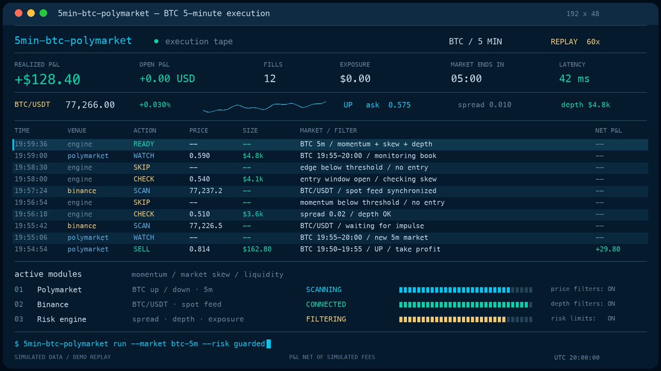Select the Risk engine module label

pos(62,319)
